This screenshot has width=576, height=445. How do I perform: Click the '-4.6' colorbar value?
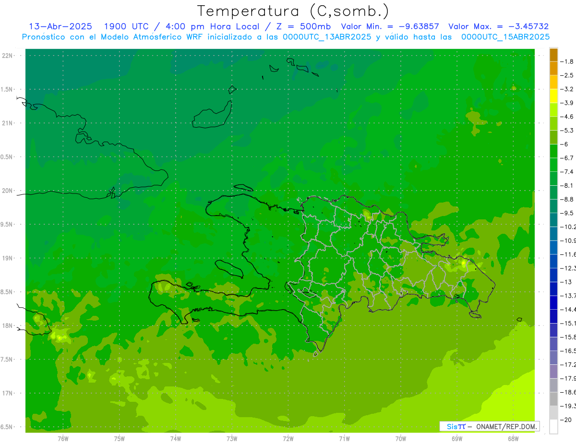tap(568, 117)
